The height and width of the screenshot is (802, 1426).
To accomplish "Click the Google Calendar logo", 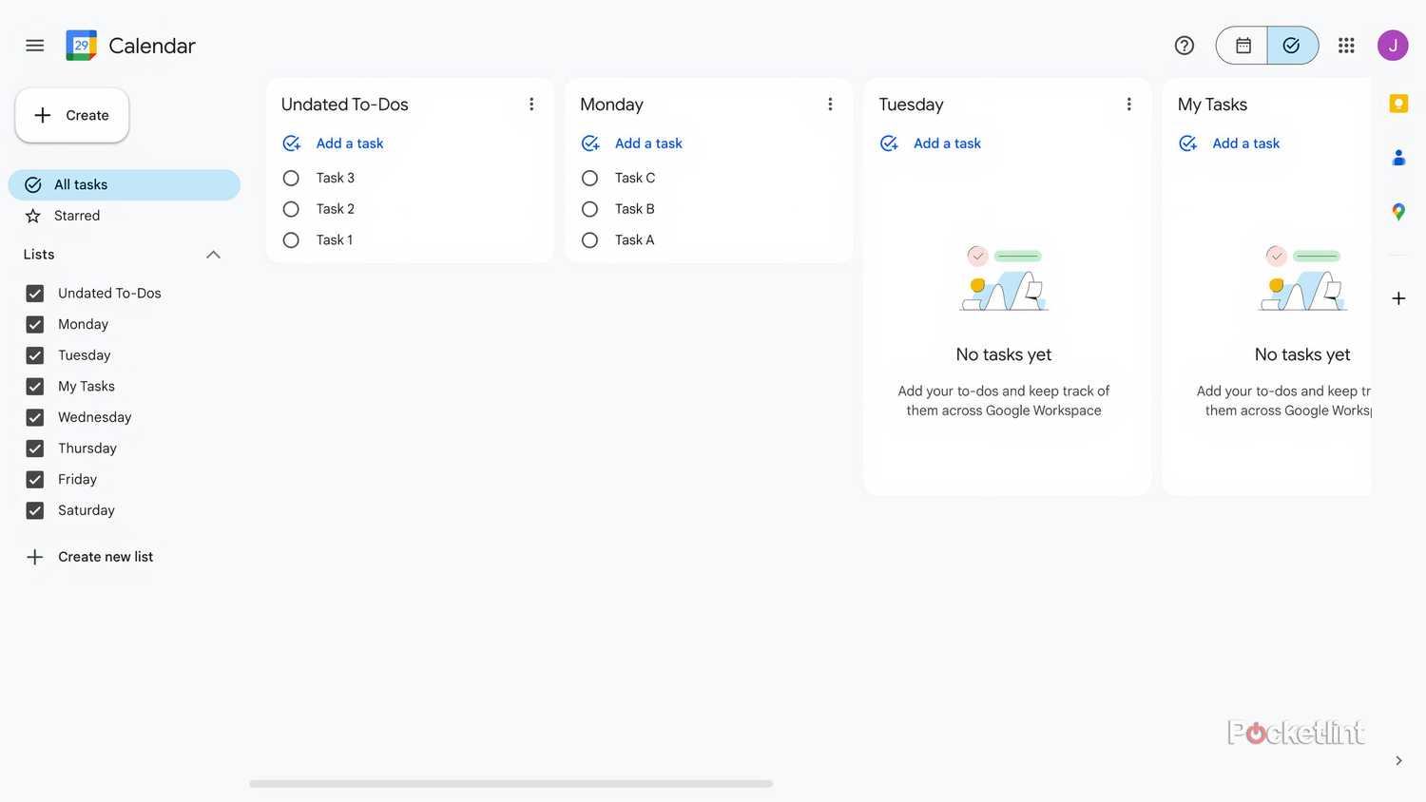I will click(x=81, y=46).
